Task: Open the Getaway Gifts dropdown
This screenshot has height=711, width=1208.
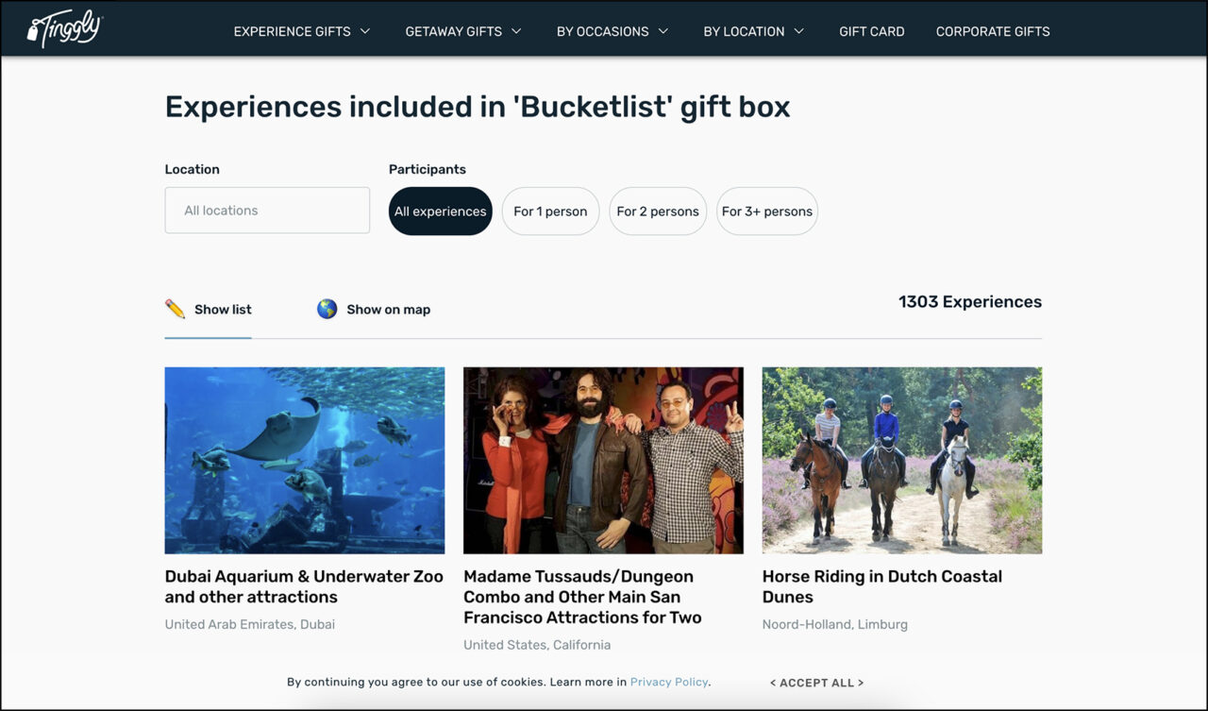Action: (x=462, y=30)
